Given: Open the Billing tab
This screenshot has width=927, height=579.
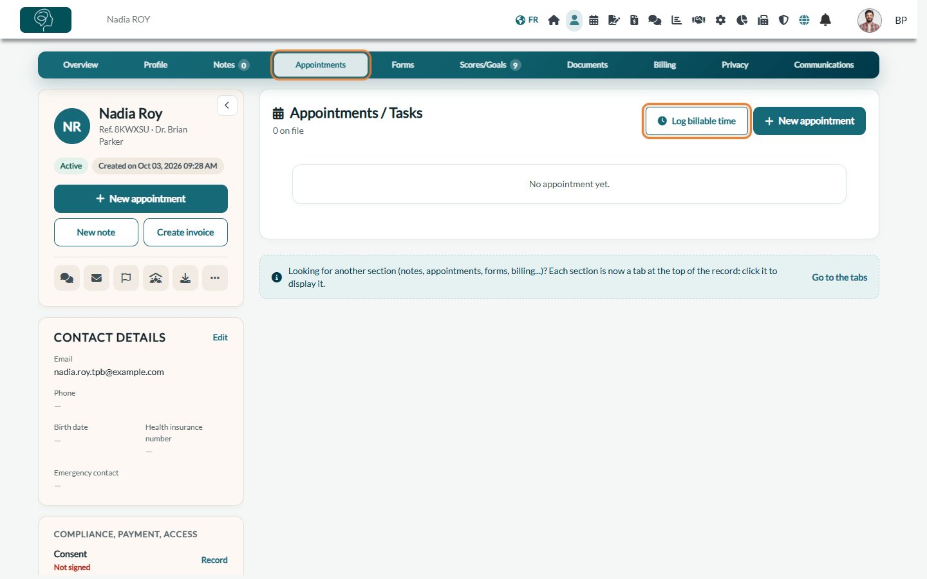Looking at the screenshot, I should pos(665,65).
